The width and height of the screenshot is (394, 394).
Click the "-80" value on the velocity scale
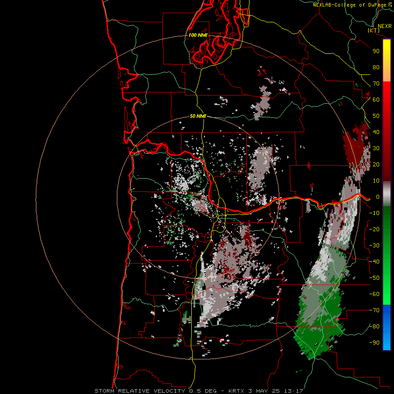tap(374, 327)
